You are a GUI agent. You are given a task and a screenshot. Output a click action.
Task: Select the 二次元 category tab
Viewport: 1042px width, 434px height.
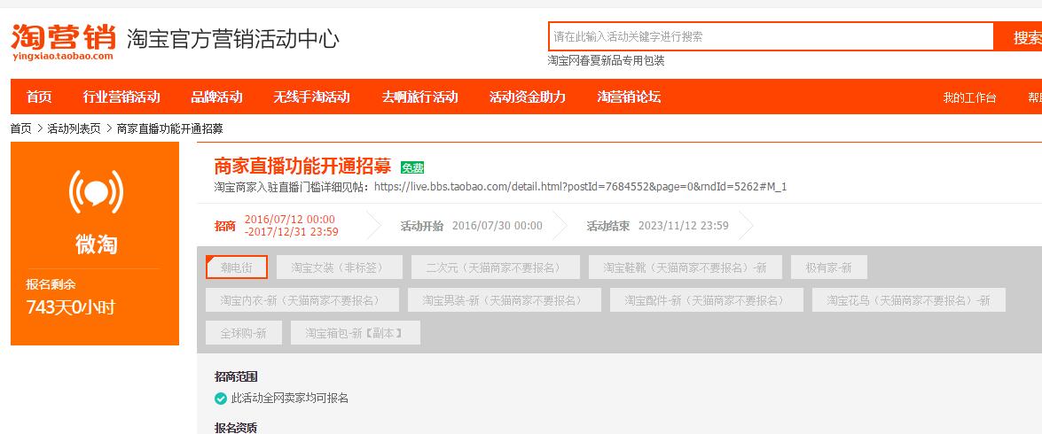(x=495, y=267)
